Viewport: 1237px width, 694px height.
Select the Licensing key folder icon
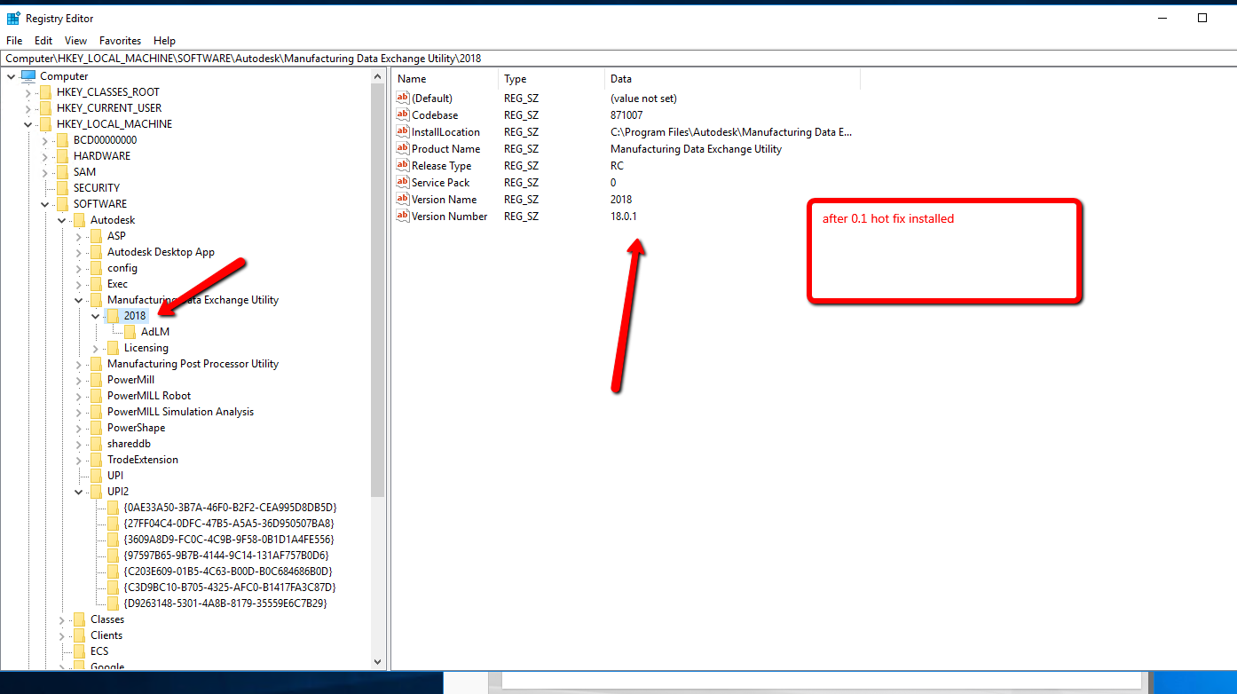[x=111, y=347]
